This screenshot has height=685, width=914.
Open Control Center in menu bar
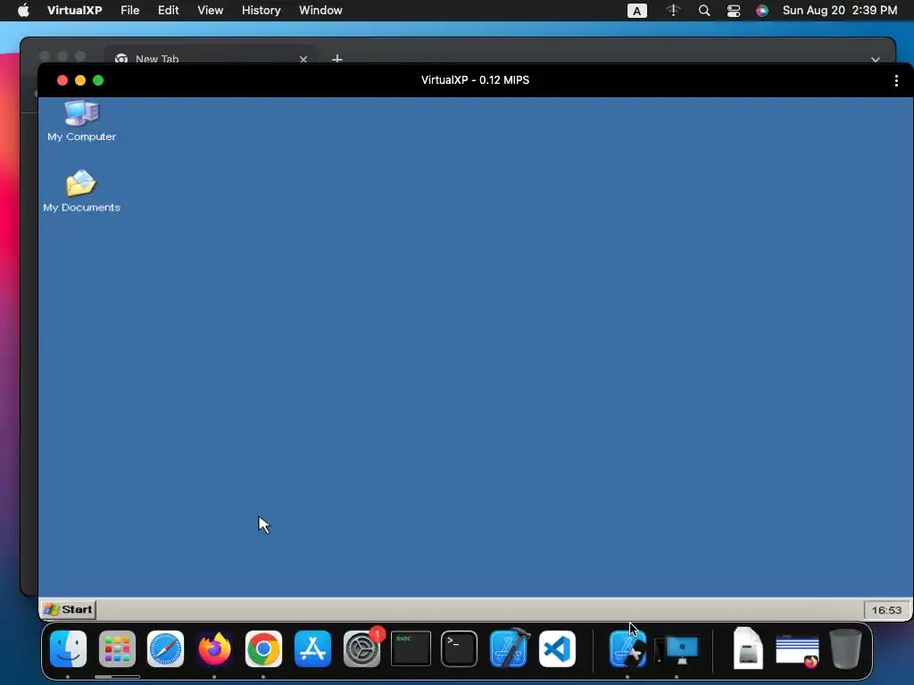[x=734, y=11]
